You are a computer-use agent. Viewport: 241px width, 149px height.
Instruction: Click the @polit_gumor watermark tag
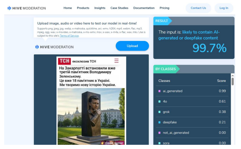click(x=112, y=143)
